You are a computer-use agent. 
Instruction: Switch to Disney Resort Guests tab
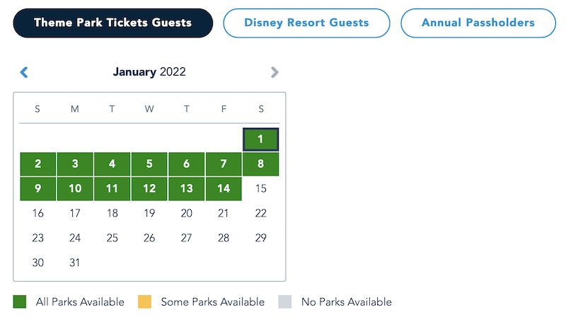pos(306,23)
